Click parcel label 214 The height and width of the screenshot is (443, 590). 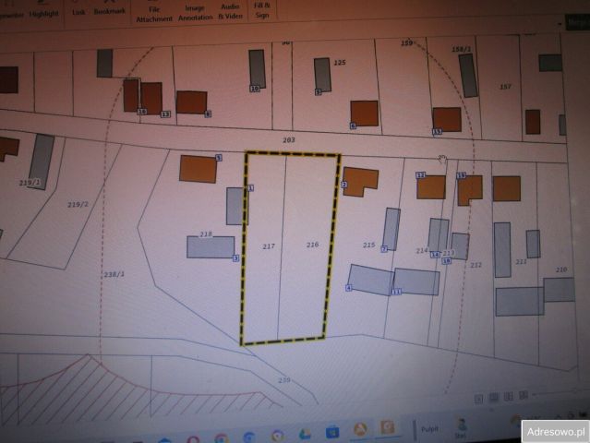coord(422,251)
